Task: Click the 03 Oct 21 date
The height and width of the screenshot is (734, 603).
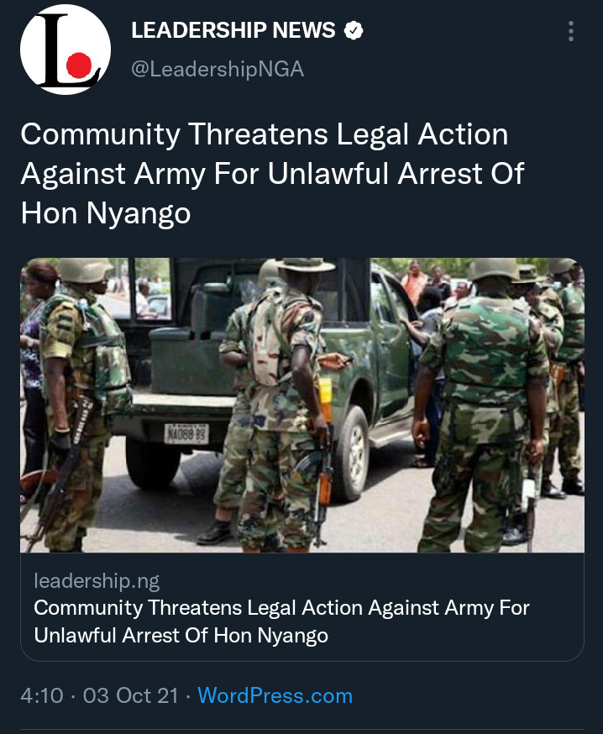Action: [131, 695]
